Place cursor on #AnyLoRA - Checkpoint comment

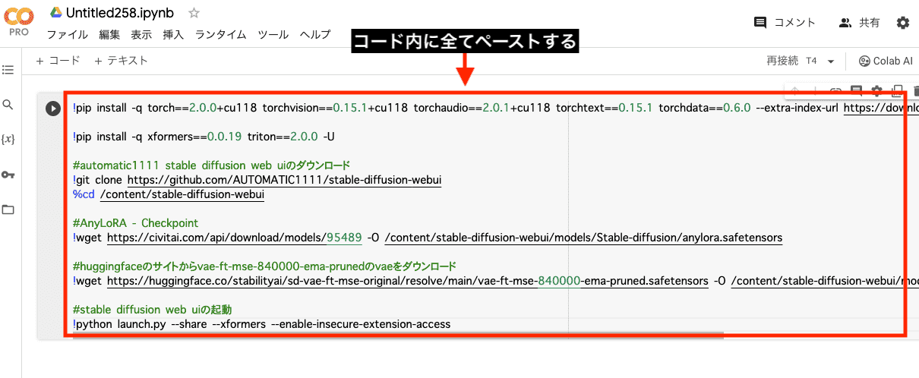point(135,223)
